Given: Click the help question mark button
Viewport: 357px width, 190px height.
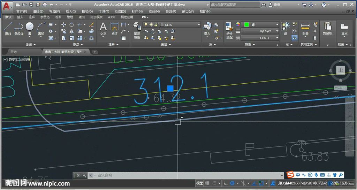Looking at the screenshot, I should point(324,5).
